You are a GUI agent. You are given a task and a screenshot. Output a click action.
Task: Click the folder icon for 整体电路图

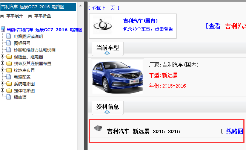tap(9, 90)
